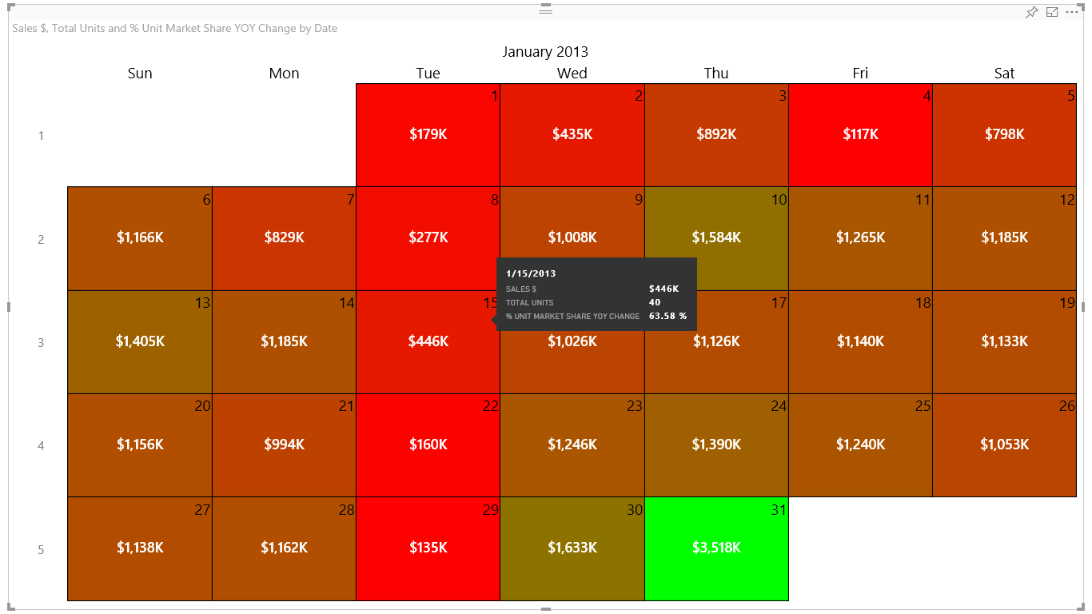Click the Sun column header

tap(140, 74)
